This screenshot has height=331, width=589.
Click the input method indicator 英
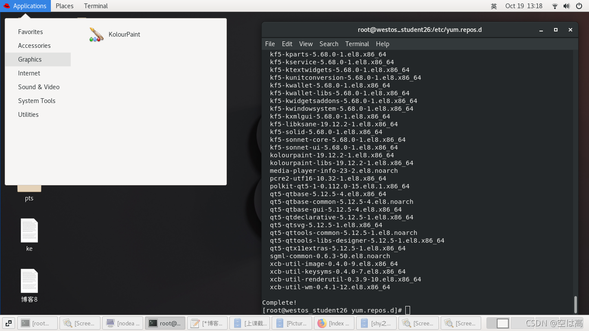click(494, 6)
